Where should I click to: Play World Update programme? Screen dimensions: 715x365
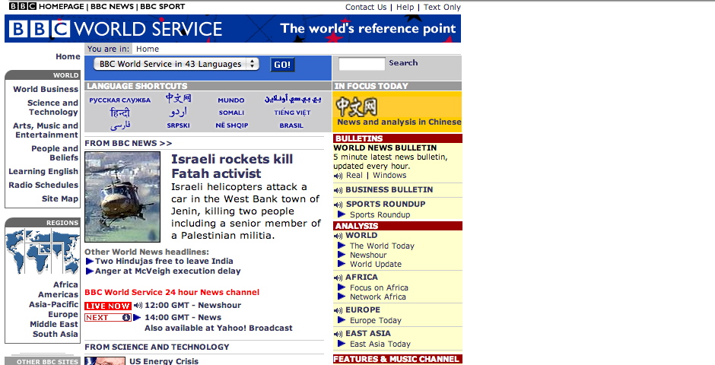[x=375, y=265]
